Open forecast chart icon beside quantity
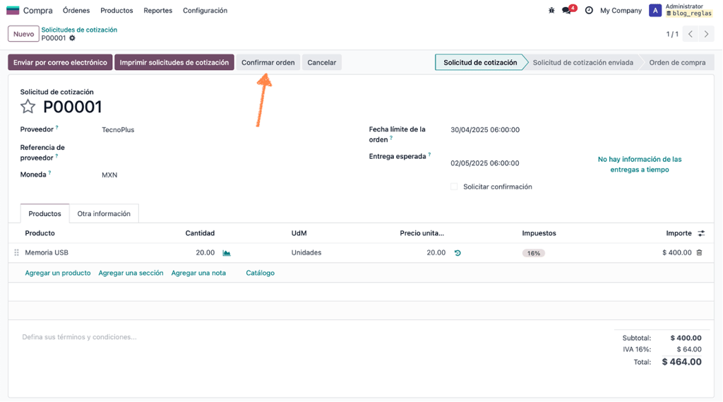 [227, 253]
